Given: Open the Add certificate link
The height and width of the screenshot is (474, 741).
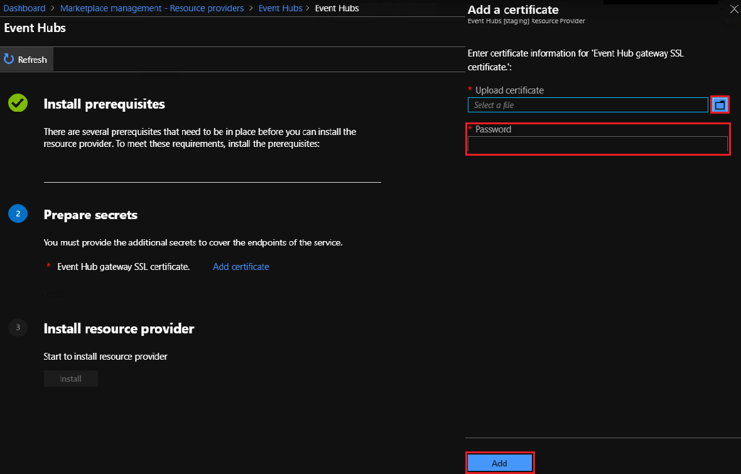Looking at the screenshot, I should [241, 266].
